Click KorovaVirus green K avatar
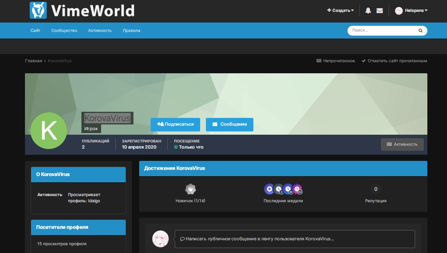447x253 pixels. pyautogui.click(x=49, y=131)
